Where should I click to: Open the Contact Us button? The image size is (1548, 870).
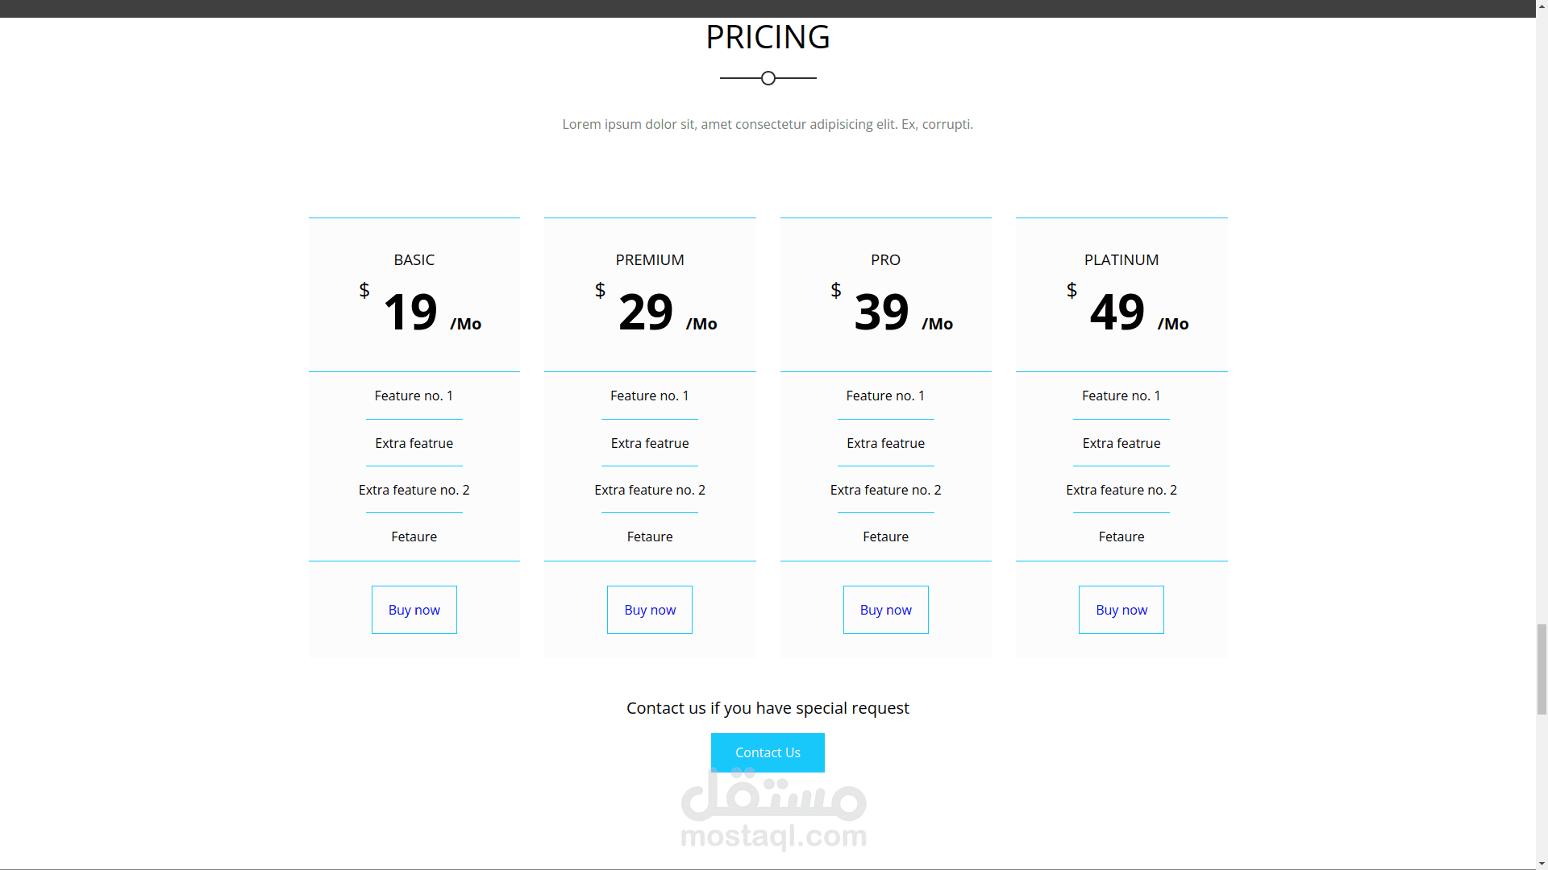pyautogui.click(x=768, y=752)
